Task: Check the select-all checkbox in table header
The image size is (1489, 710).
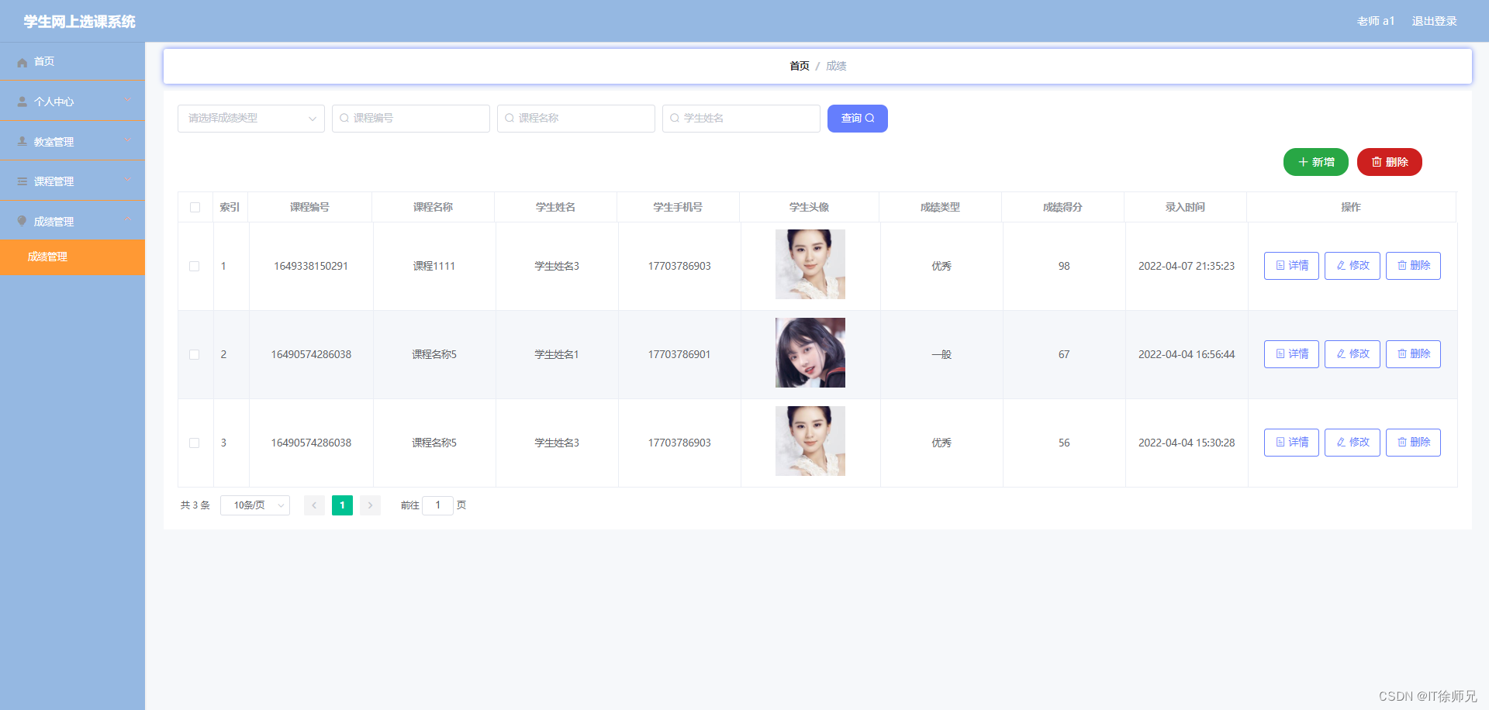Action: [195, 207]
